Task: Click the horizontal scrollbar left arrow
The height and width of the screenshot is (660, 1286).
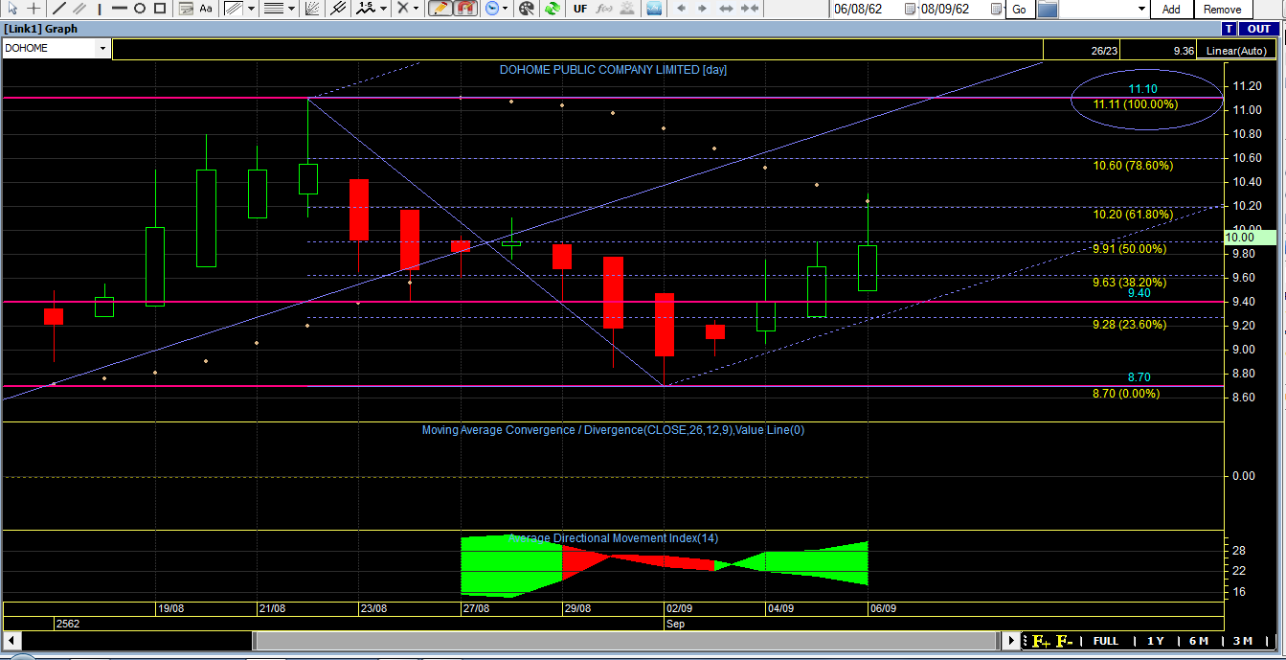Action: [x=12, y=640]
